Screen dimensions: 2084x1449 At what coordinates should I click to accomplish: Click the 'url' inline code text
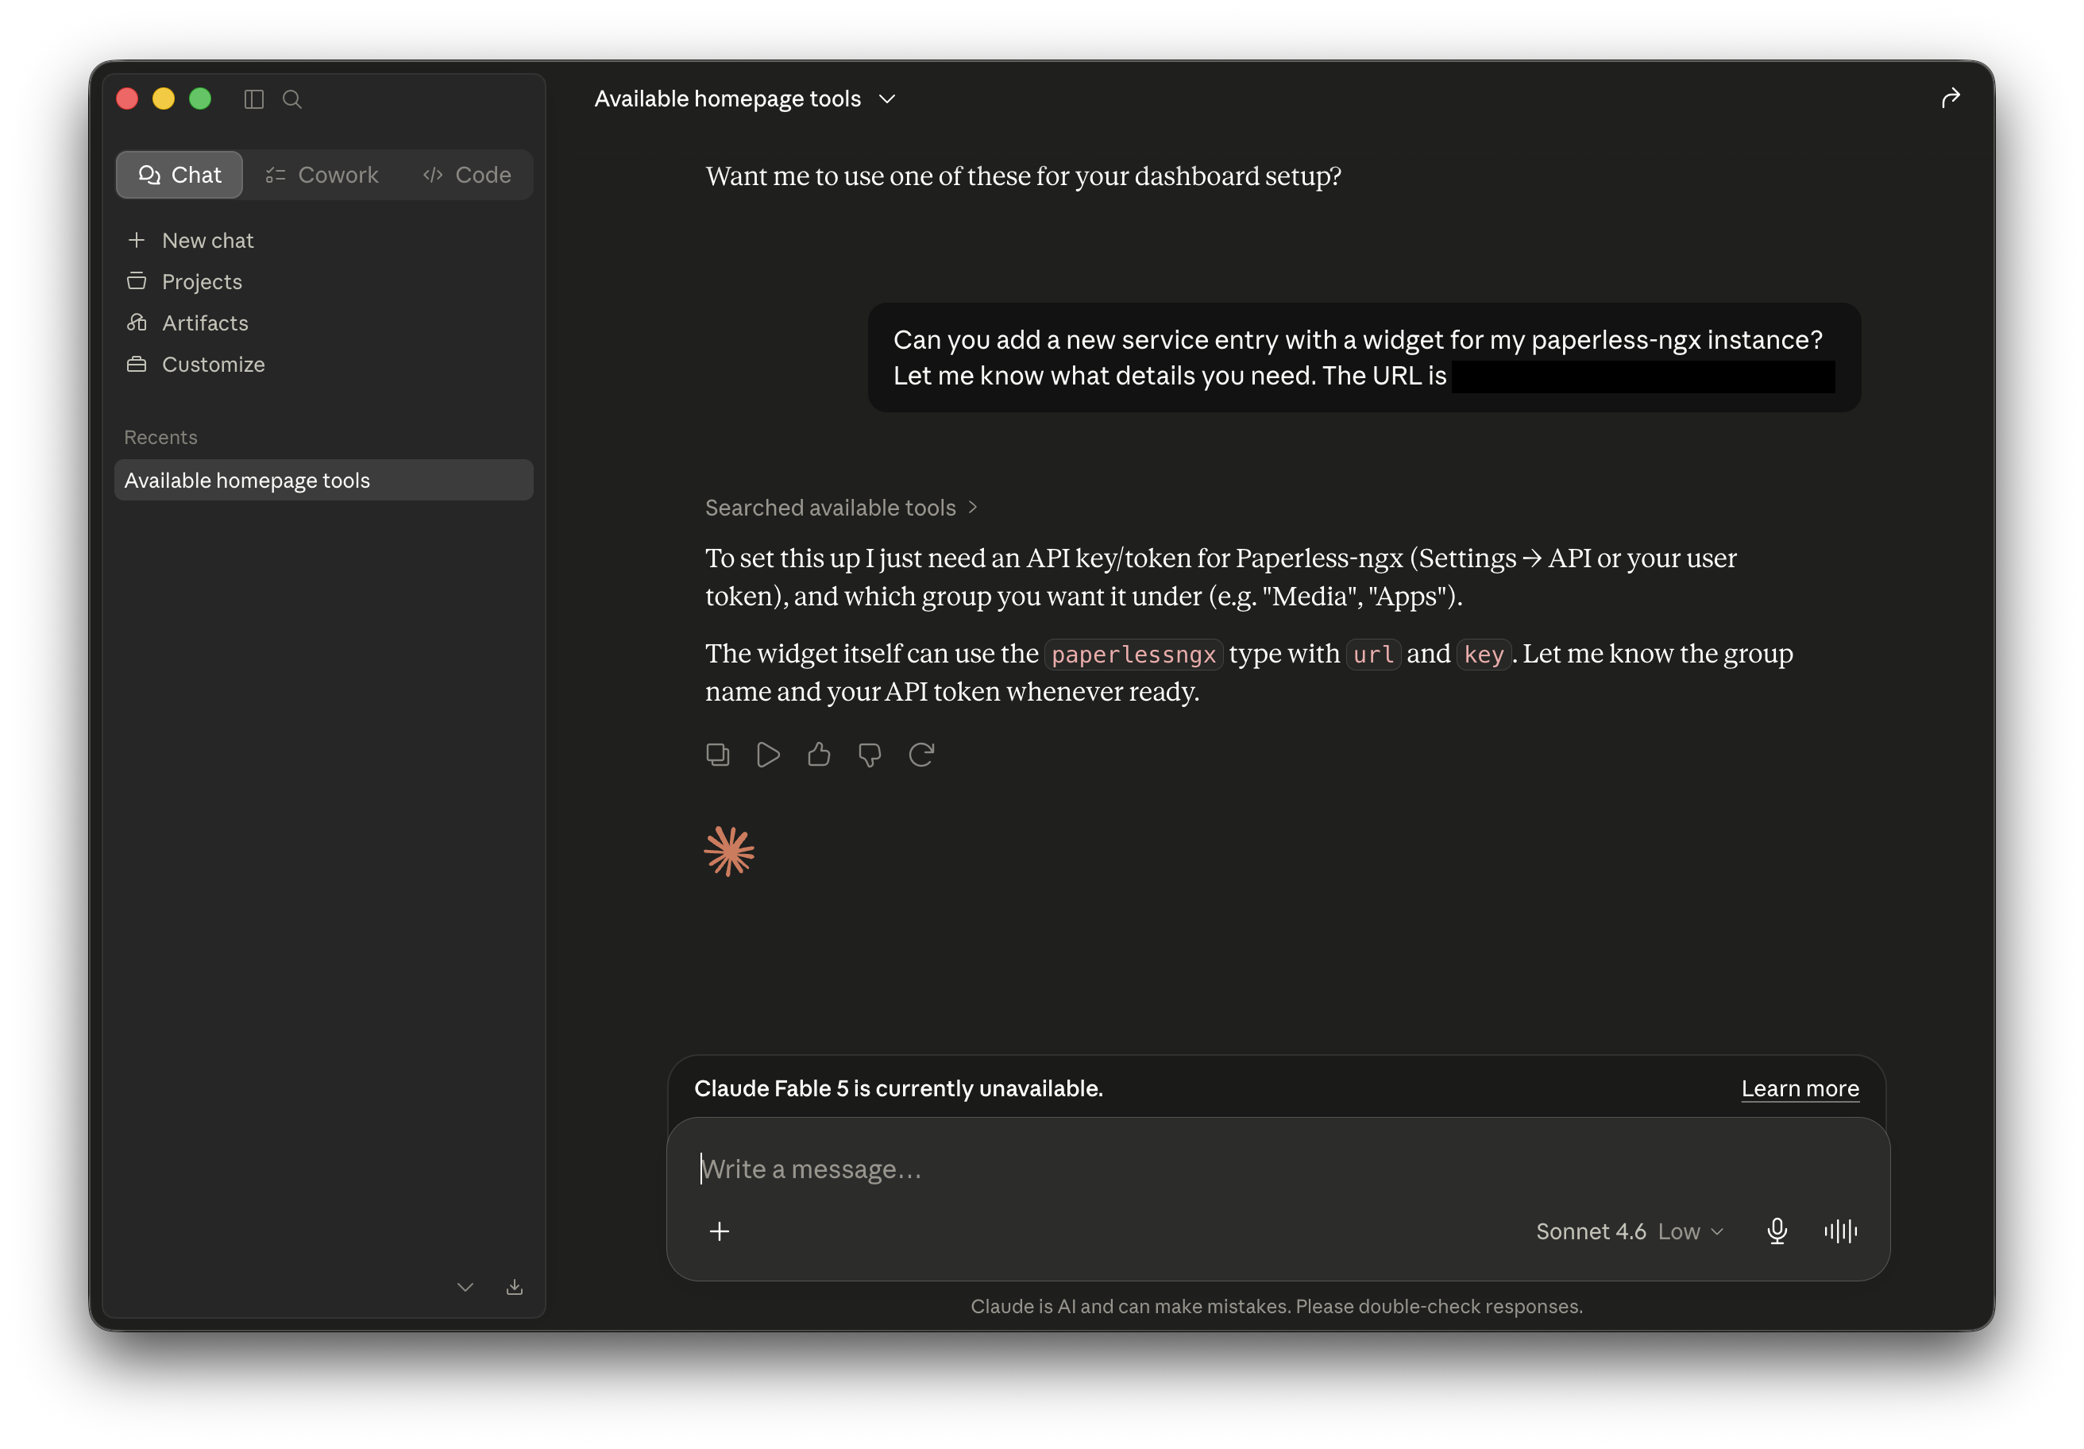[1373, 655]
